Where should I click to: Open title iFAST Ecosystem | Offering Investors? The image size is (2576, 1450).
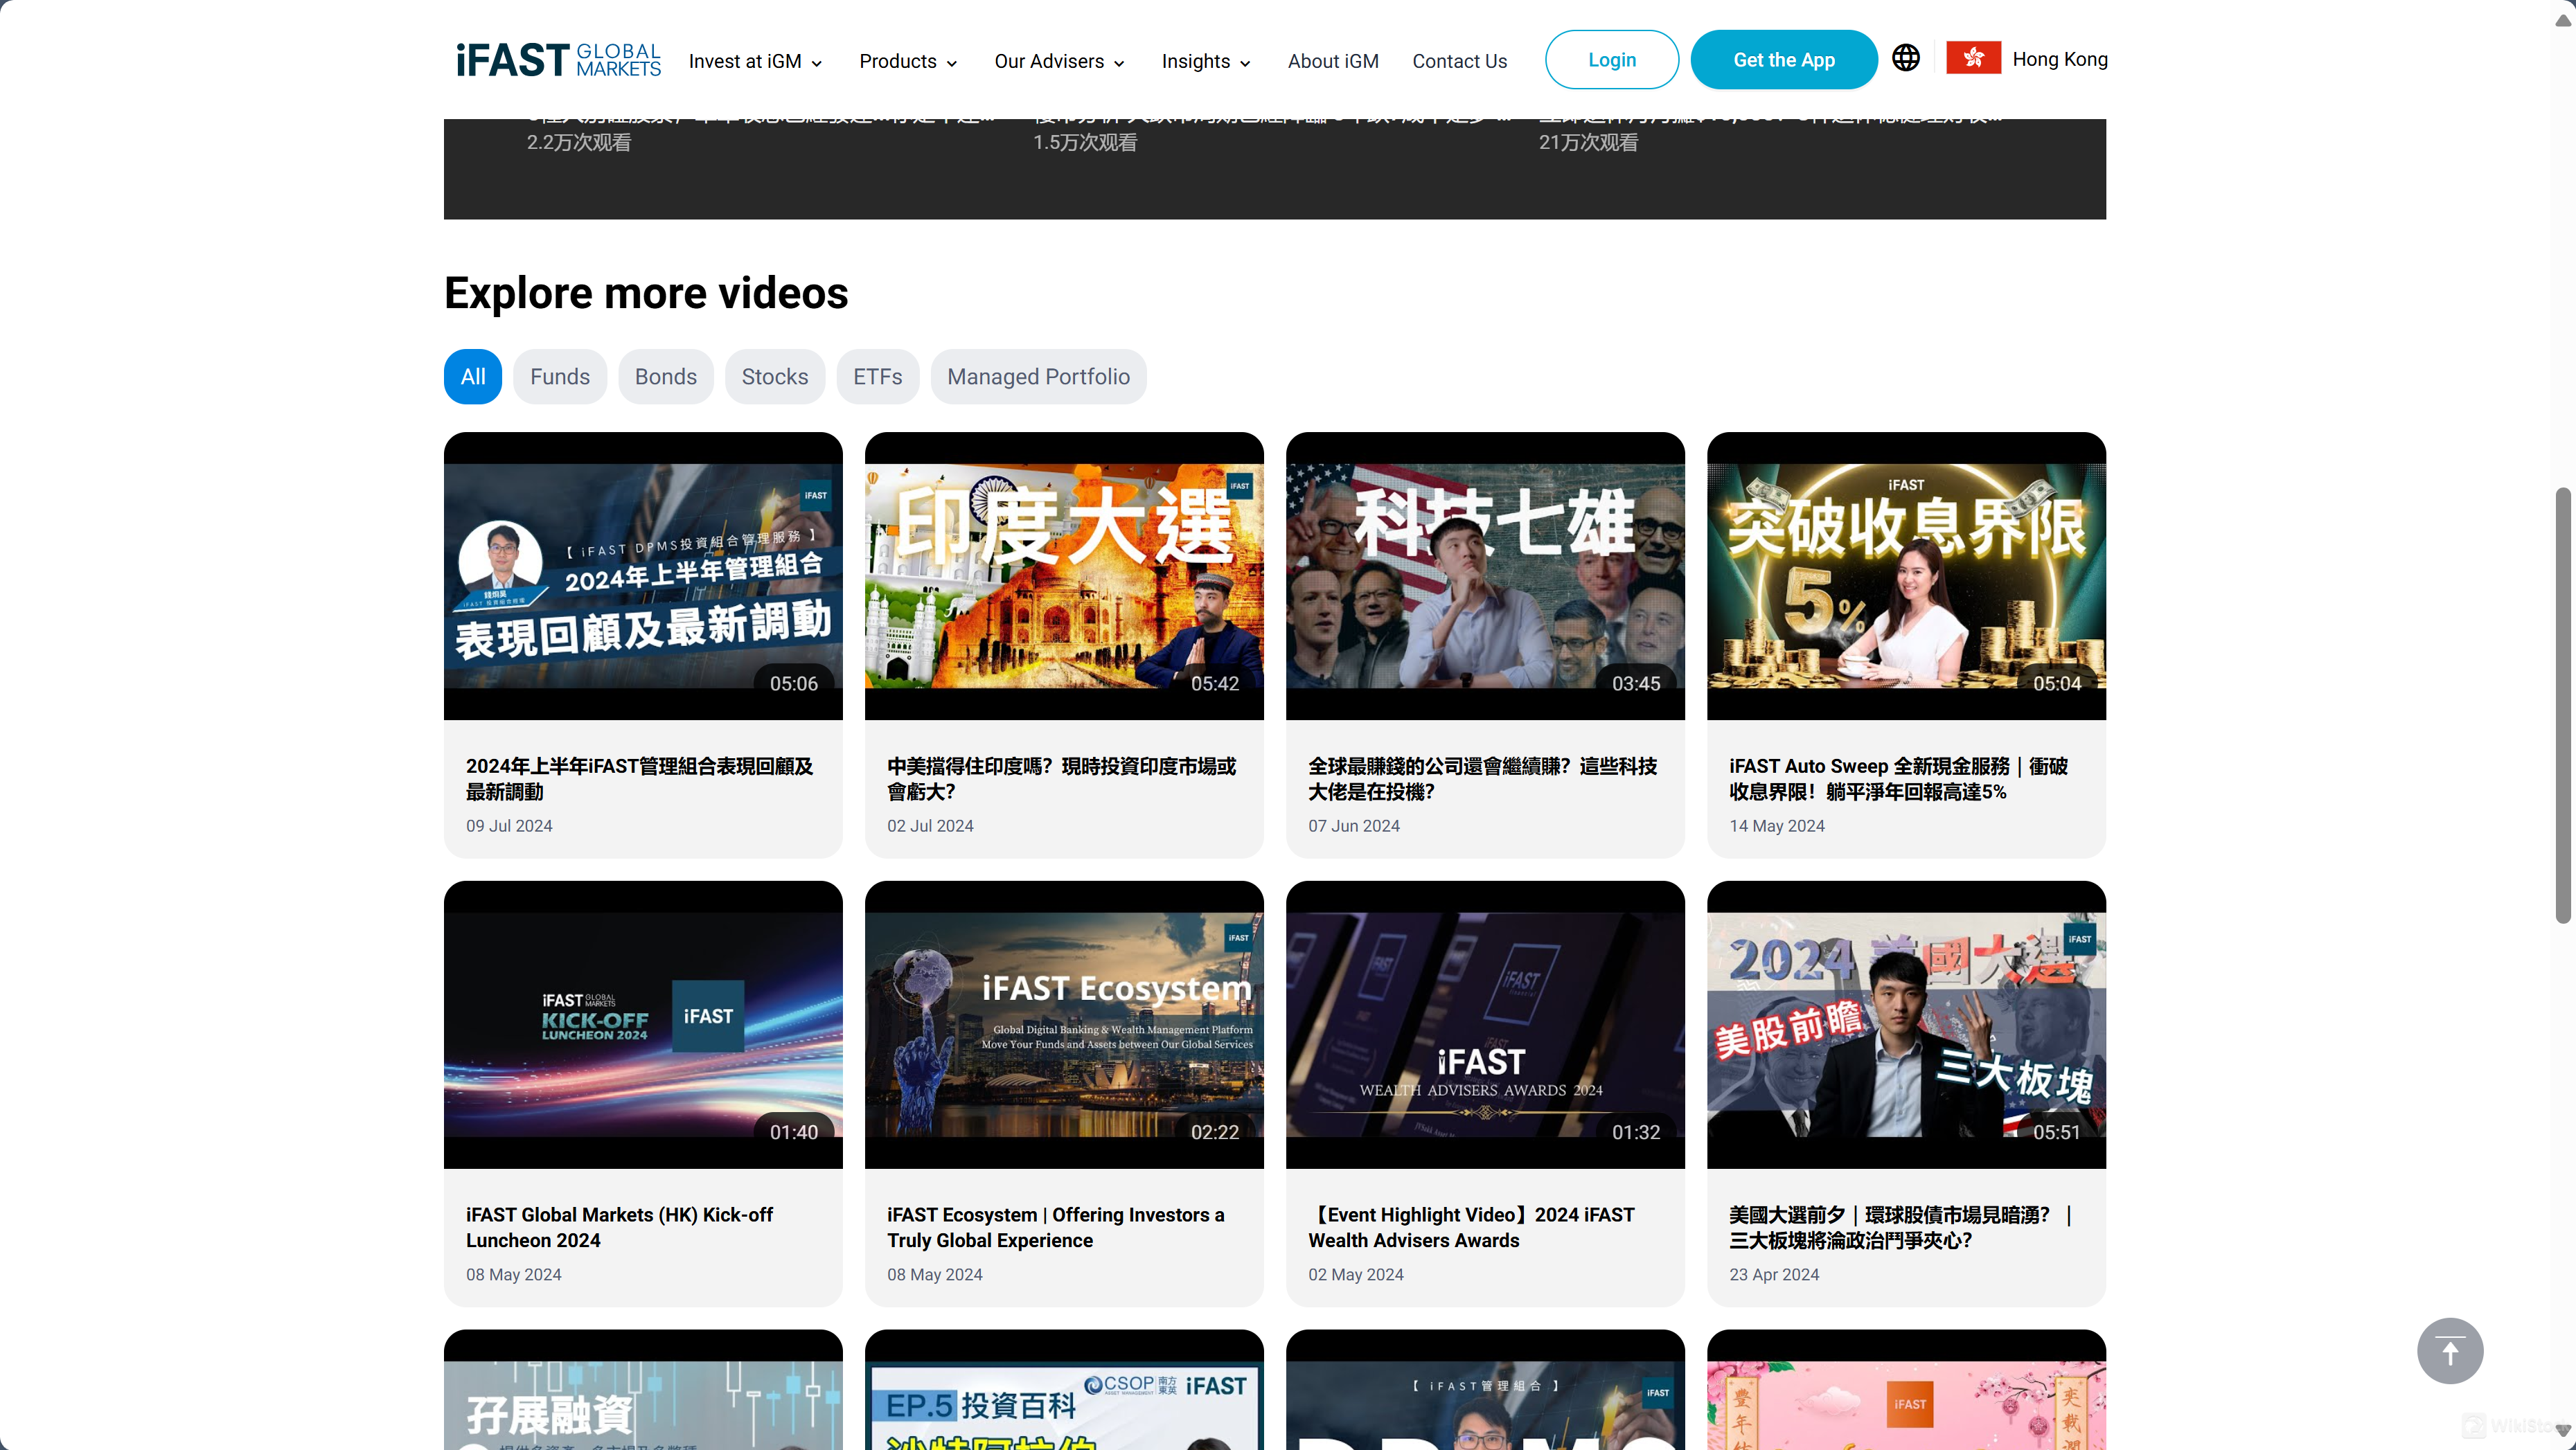[1056, 1227]
